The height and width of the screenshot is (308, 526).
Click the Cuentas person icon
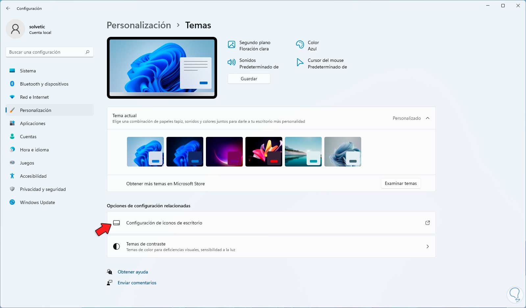tap(12, 137)
